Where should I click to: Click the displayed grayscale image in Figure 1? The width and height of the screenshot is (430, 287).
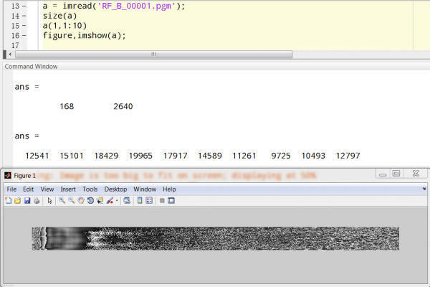[x=216, y=238]
